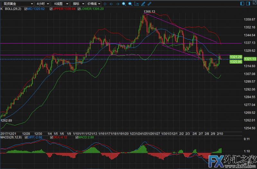Click the axis scale settings icon
The height and width of the screenshot is (169, 257).
tap(137, 4)
